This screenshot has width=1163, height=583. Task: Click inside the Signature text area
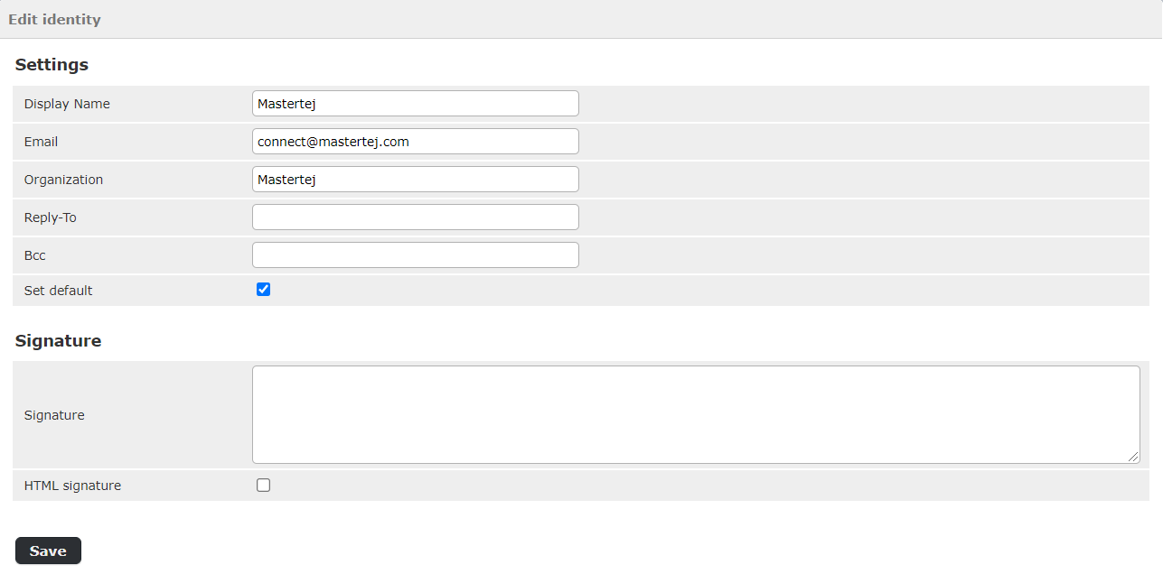click(695, 414)
